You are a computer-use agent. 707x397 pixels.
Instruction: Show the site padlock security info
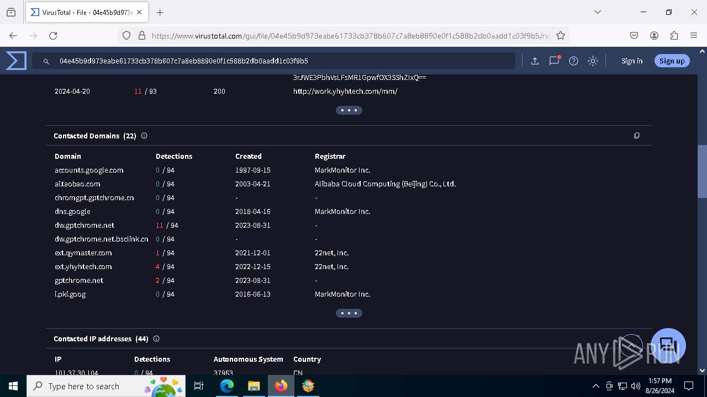coord(141,35)
